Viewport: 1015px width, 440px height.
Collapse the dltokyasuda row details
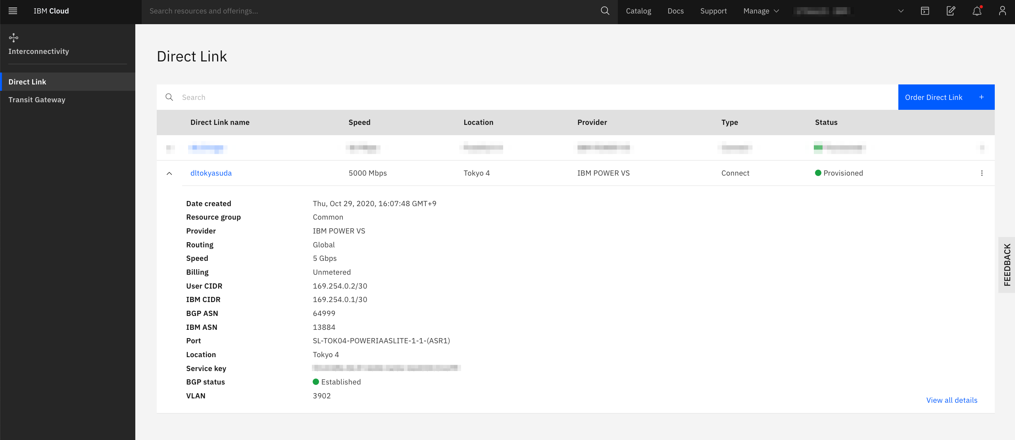pyautogui.click(x=169, y=173)
